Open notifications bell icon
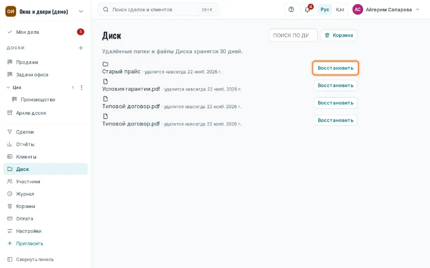This screenshot has height=268, width=430. pyautogui.click(x=307, y=10)
